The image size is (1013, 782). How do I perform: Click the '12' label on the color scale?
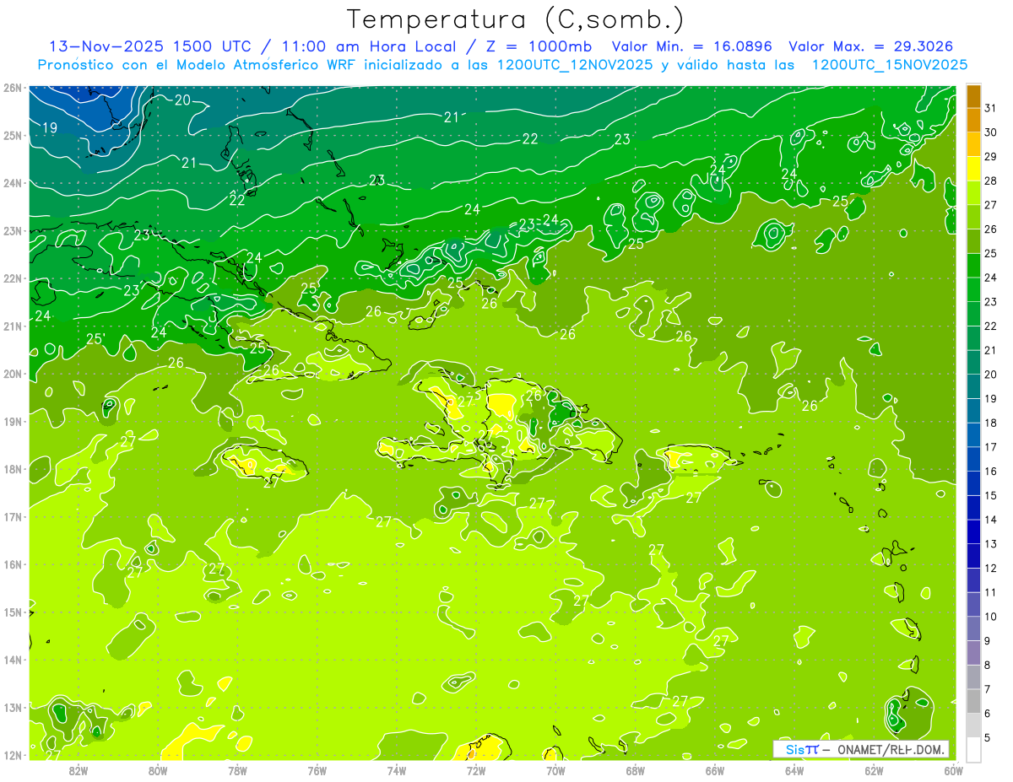[991, 568]
